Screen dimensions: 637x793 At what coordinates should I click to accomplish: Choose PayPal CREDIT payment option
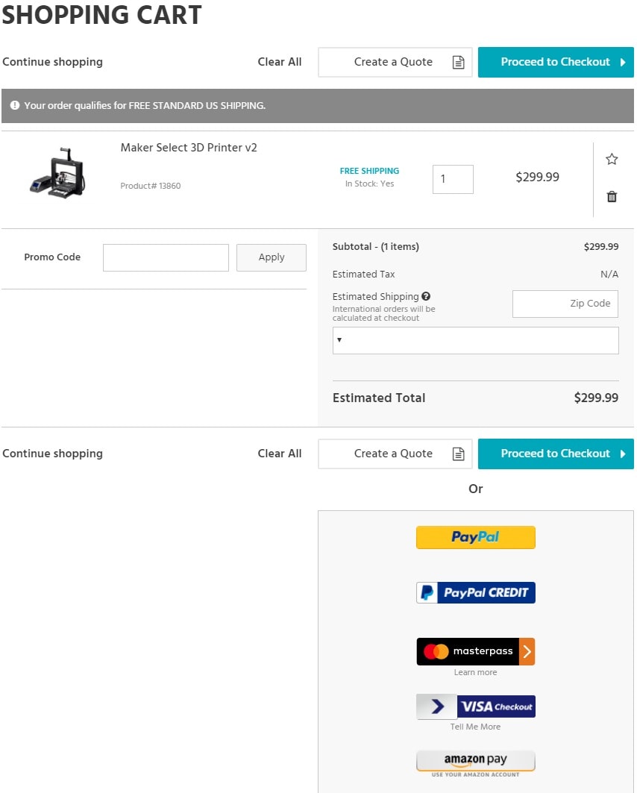tap(475, 593)
